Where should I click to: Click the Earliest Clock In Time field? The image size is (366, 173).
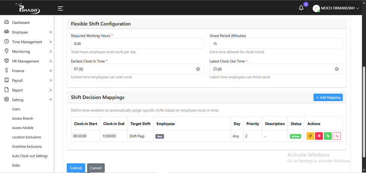137,69
